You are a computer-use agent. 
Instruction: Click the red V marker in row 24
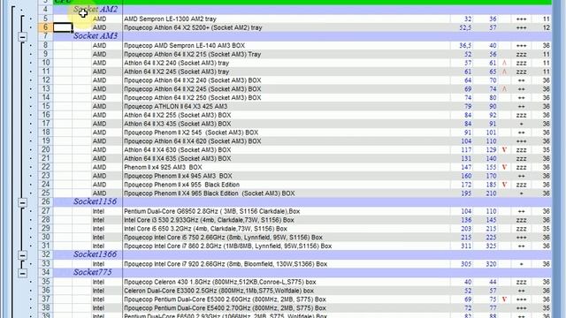click(x=504, y=185)
